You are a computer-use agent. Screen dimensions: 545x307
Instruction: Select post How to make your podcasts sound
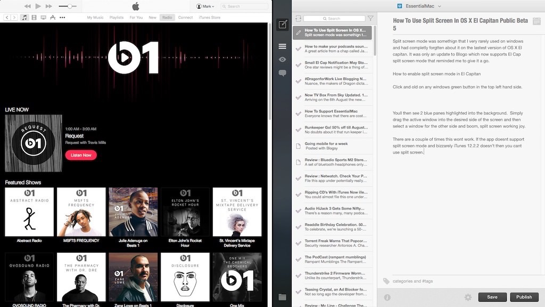[x=332, y=49]
